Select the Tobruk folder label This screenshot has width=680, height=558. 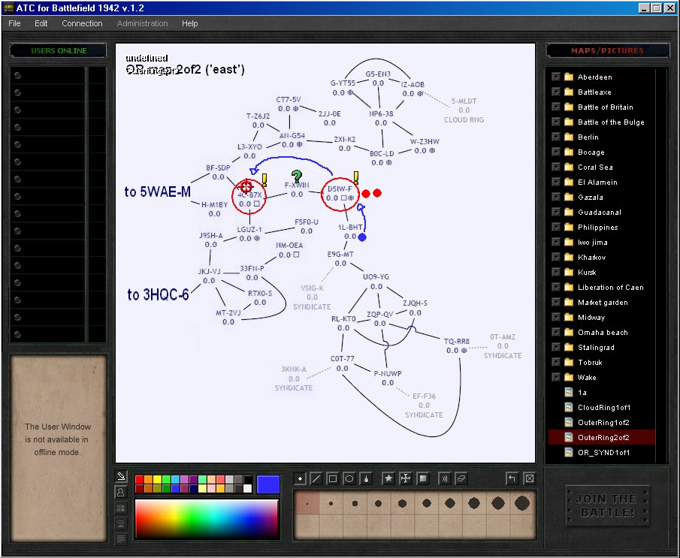[590, 362]
